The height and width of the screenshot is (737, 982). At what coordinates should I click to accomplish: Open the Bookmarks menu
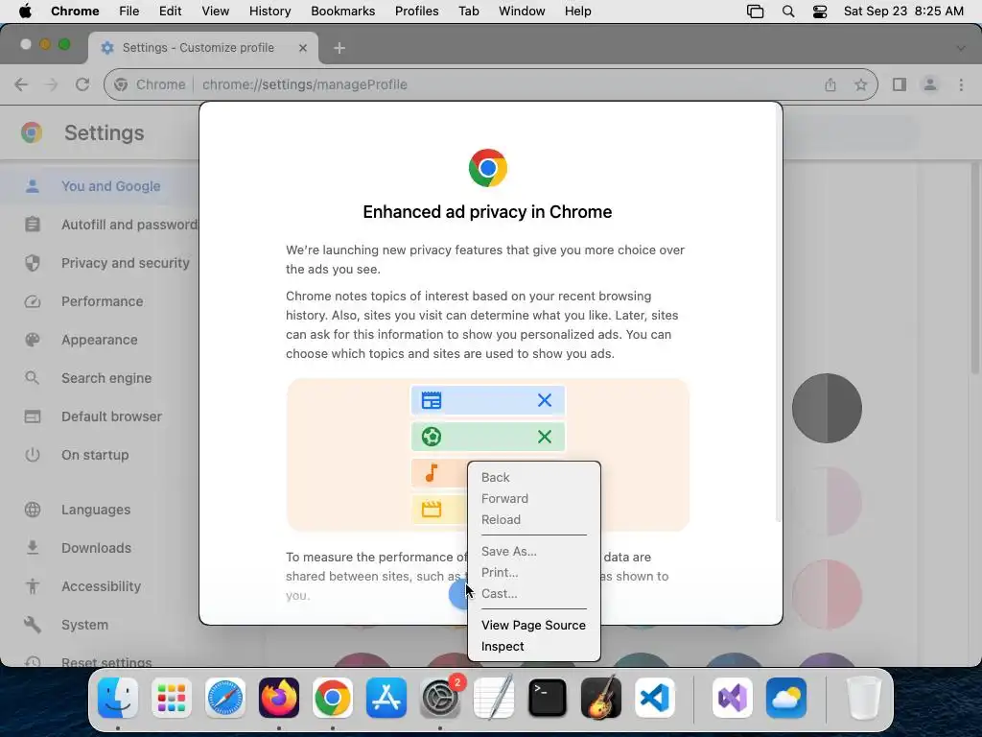(342, 12)
